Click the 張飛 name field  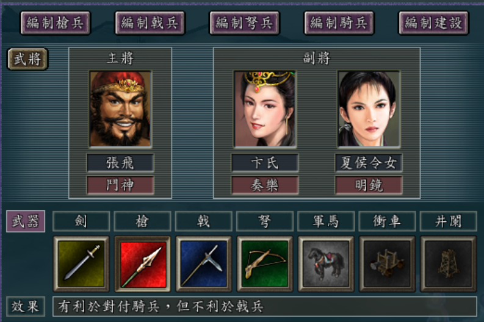click(x=120, y=163)
